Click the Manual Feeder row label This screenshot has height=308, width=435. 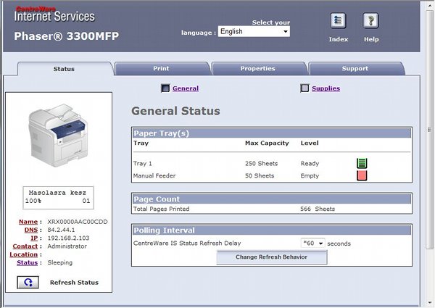click(154, 176)
